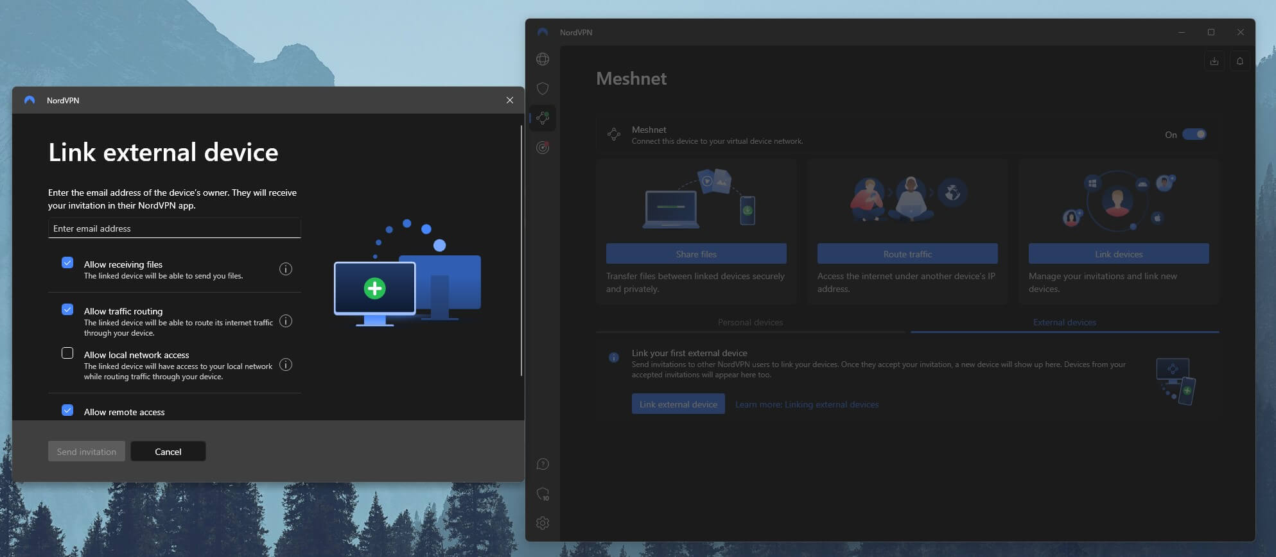Screen dimensions: 1276x557
Task: Click the dialog's vertical scrollbar
Action: tap(521, 250)
